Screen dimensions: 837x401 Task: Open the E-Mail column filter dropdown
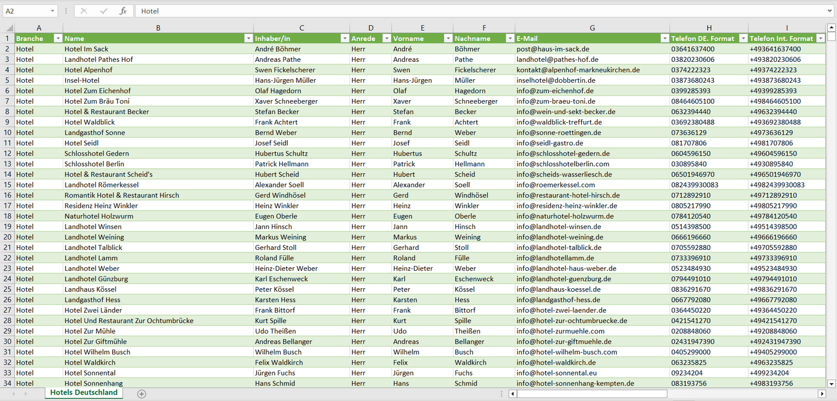(664, 38)
